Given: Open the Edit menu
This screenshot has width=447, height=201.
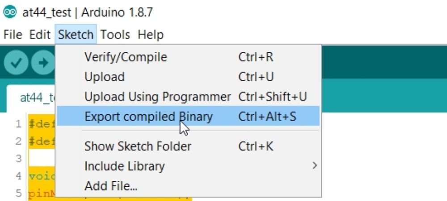Looking at the screenshot, I should point(40,35).
